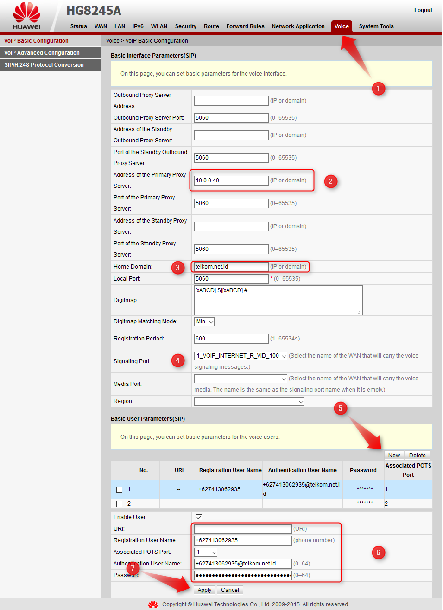The image size is (443, 610).
Task: Click the Associated POTS Port column header
Action: 408,470
